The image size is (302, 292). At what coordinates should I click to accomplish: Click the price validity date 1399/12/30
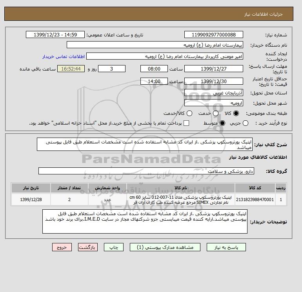[214, 81]
